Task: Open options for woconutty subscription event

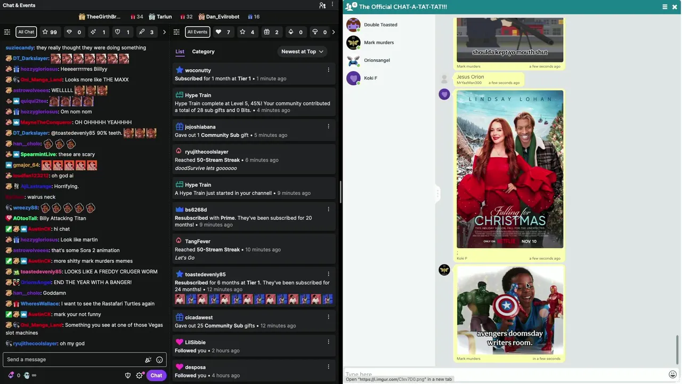Action: pos(328,70)
